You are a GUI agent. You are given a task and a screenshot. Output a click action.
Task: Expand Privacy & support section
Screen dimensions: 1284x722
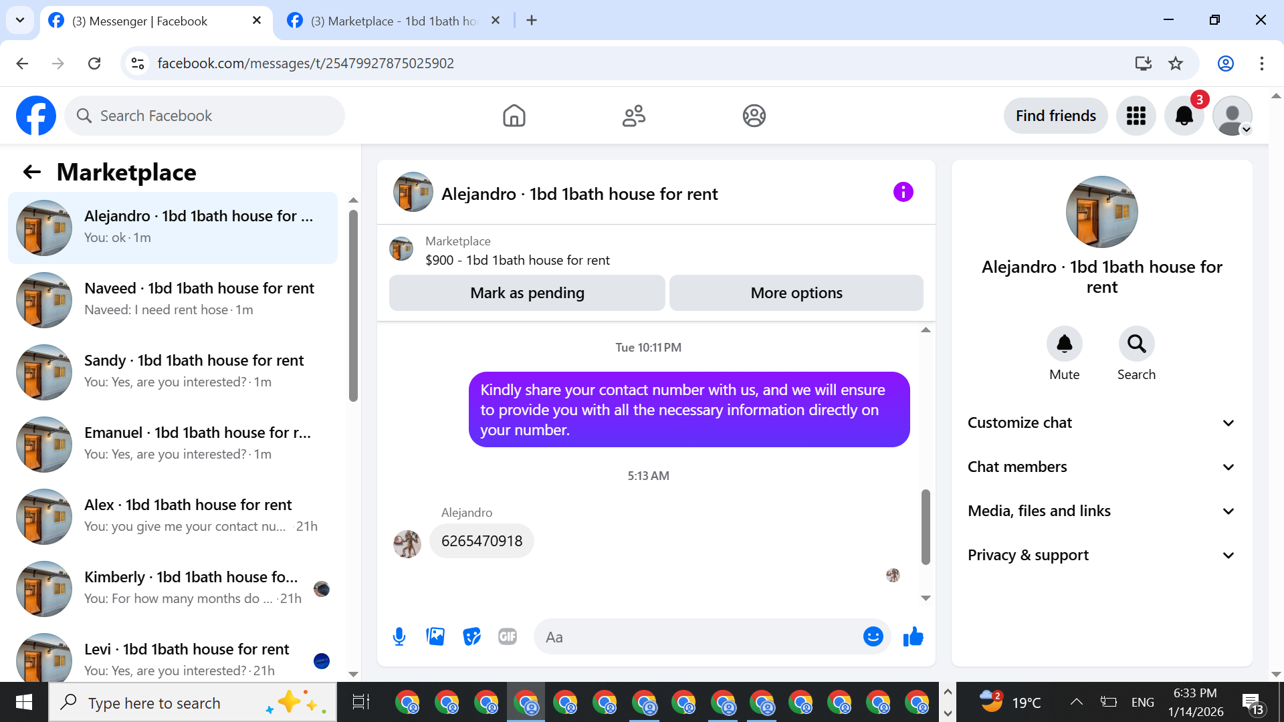pyautogui.click(x=1101, y=555)
